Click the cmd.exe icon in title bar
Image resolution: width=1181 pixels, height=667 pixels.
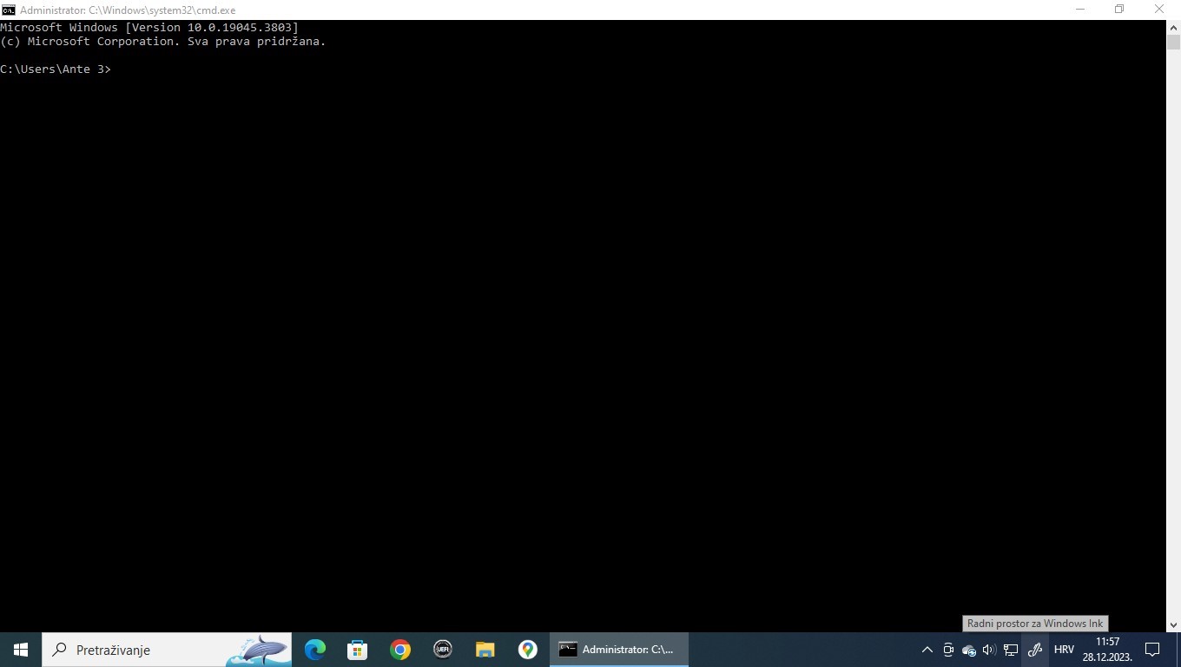[9, 10]
